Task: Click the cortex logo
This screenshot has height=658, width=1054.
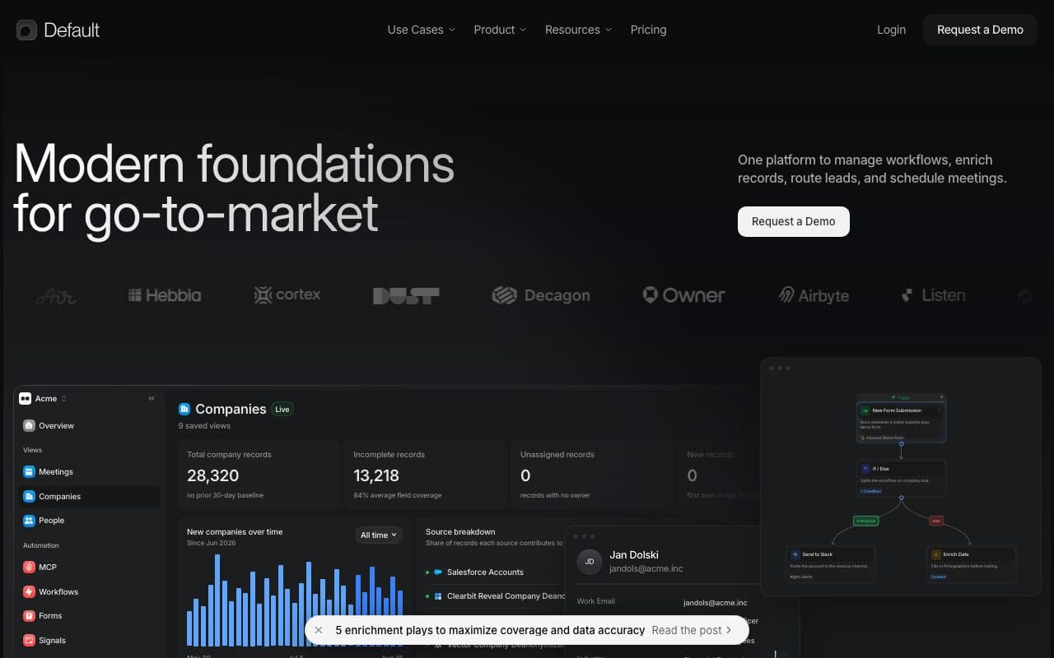Action: (287, 294)
